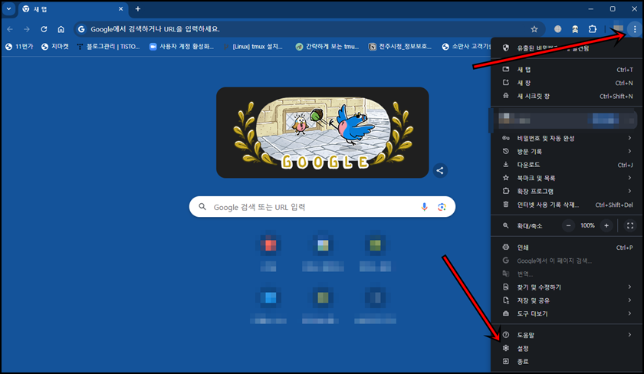Image resolution: width=644 pixels, height=374 pixels.
Task: Click the reload page icon
Action: (44, 29)
